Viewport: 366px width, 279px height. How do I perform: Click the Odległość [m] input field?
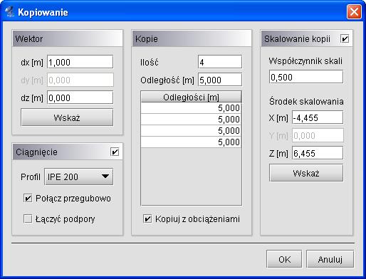(x=220, y=80)
